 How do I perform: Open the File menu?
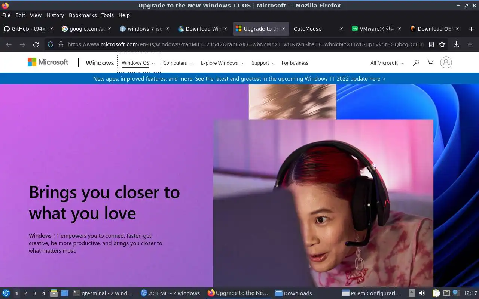point(6,15)
